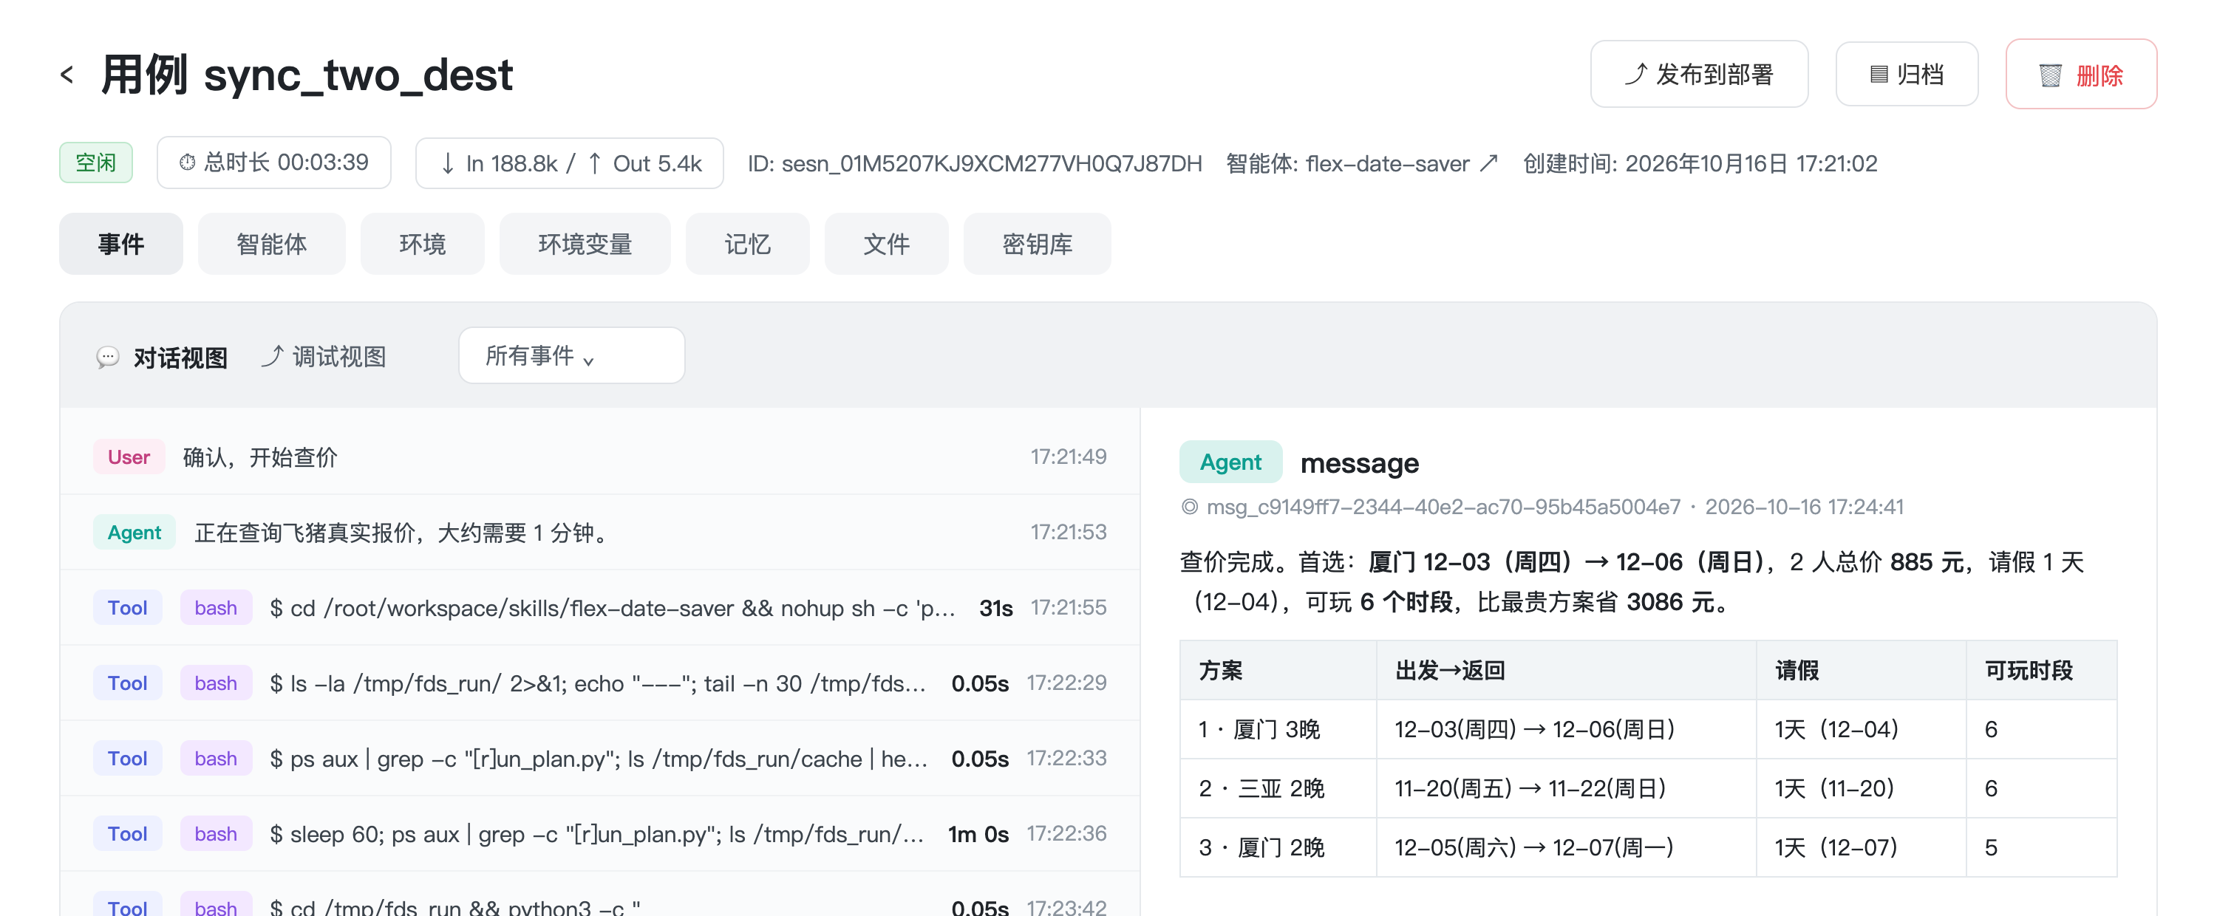This screenshot has height=916, width=2217.
Task: Click the 空闲 status badge
Action: pos(95,163)
